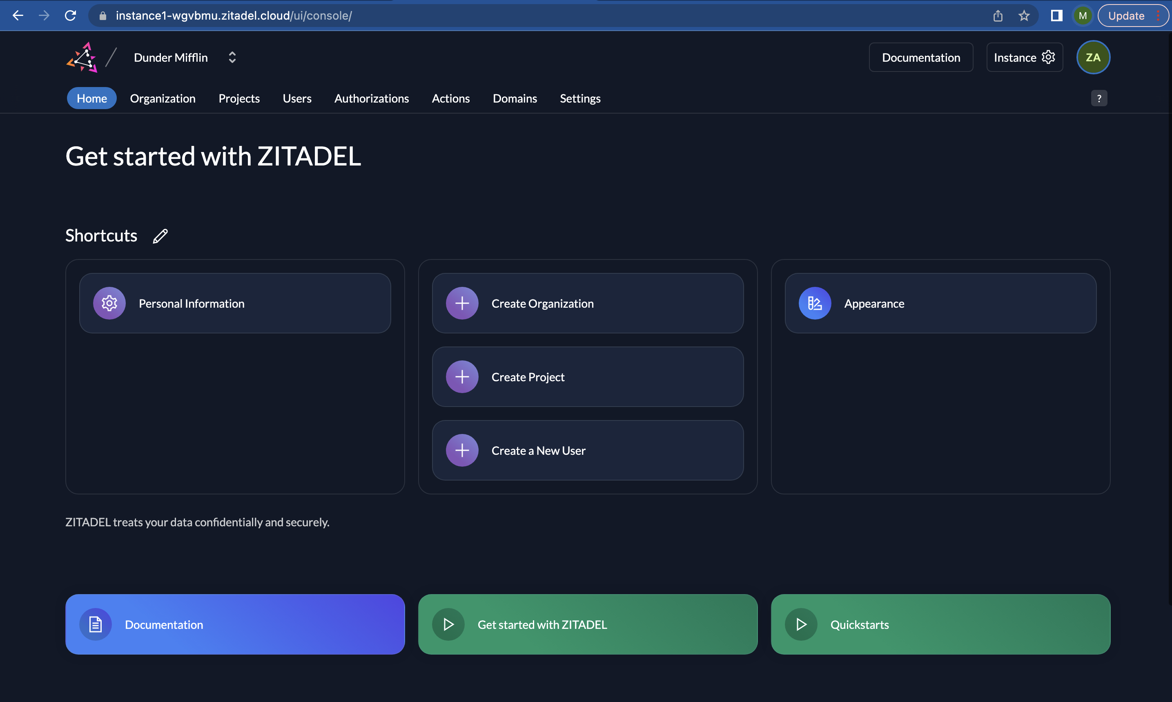
Task: Go to the Authorizations tab
Action: coord(371,98)
